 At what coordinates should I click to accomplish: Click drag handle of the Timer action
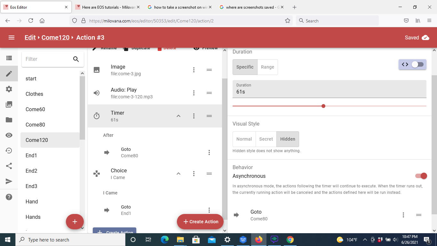tap(209, 116)
